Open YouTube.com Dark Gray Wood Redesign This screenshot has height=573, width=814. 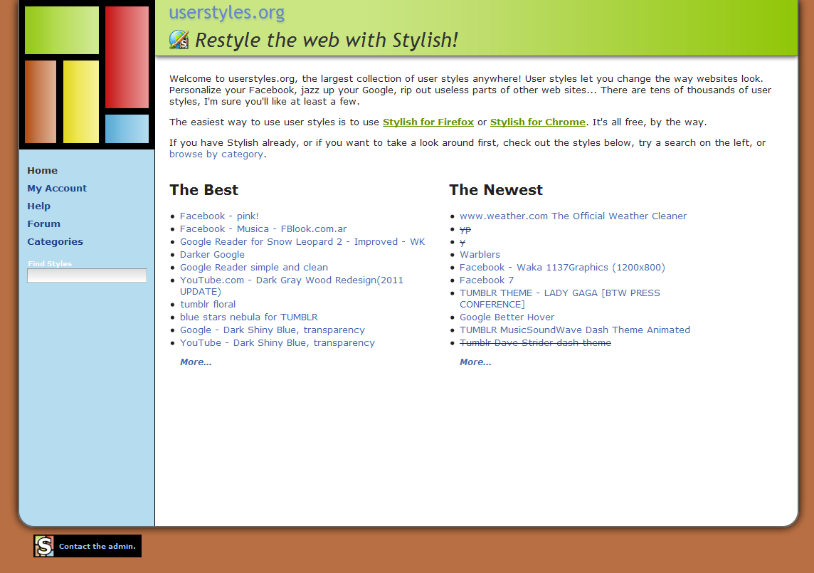click(x=292, y=285)
